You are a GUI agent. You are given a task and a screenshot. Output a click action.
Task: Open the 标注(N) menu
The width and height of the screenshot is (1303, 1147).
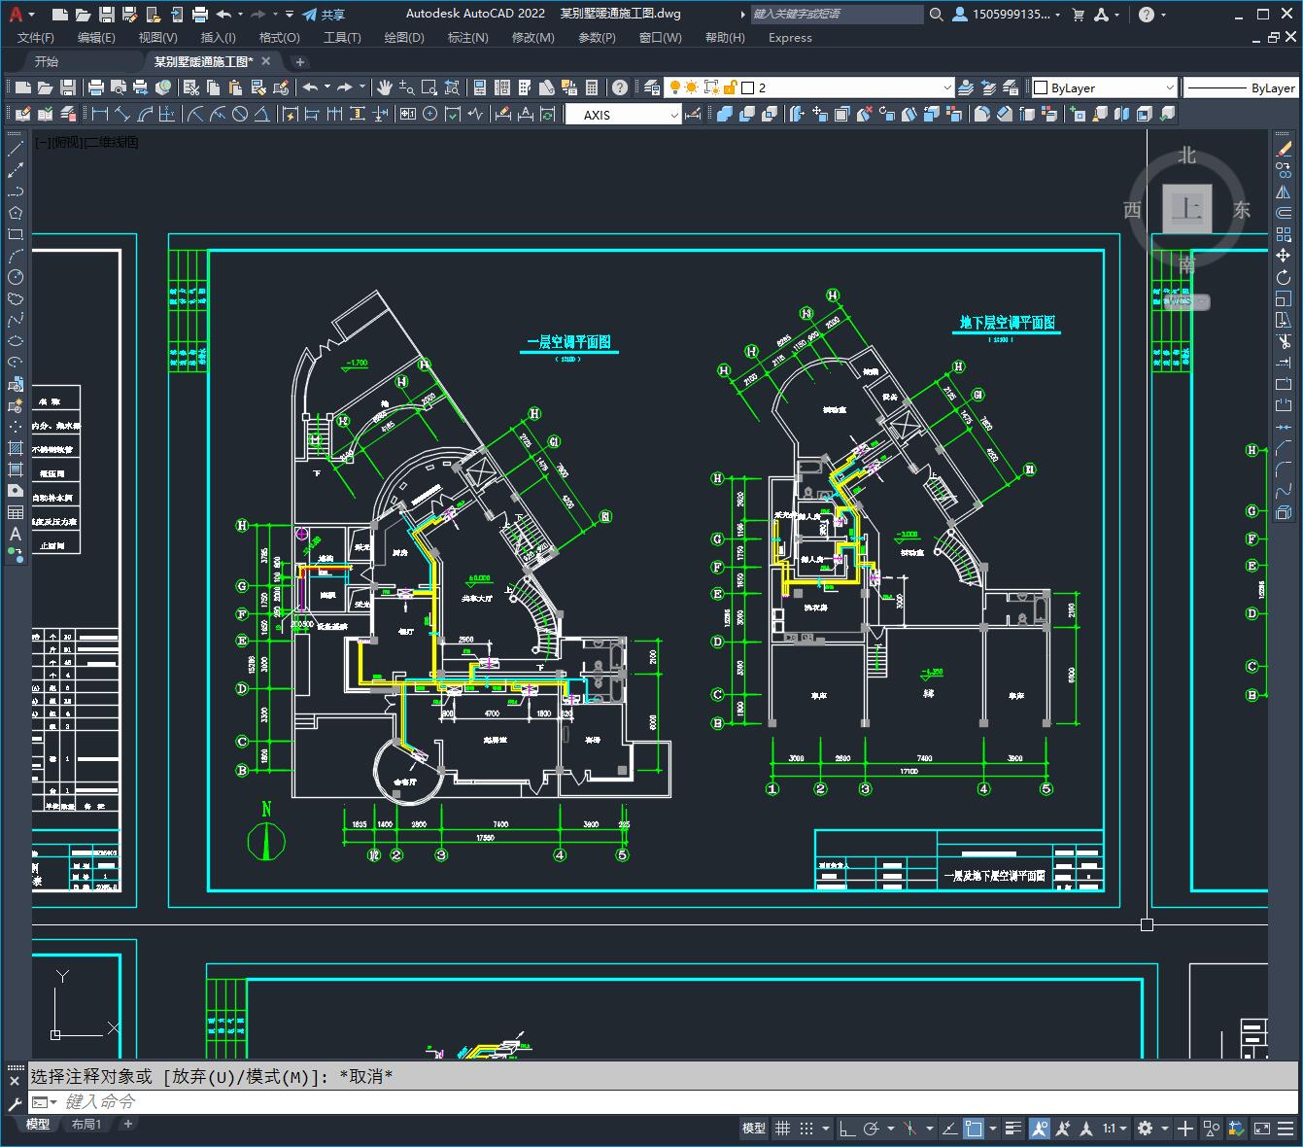coord(467,37)
